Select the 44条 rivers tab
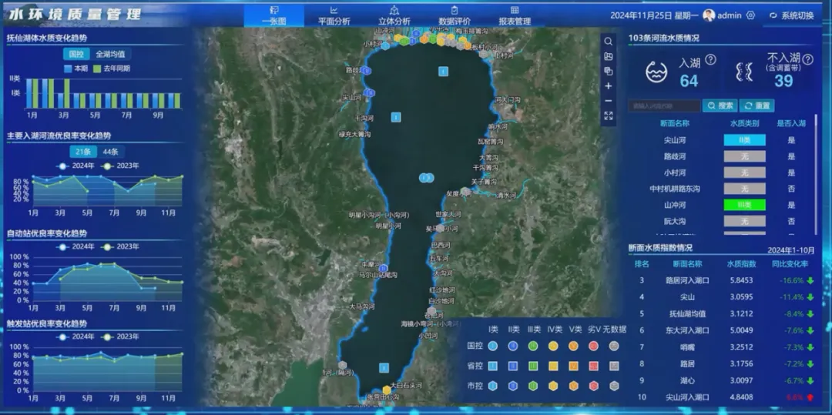The width and height of the screenshot is (832, 415). [x=110, y=152]
